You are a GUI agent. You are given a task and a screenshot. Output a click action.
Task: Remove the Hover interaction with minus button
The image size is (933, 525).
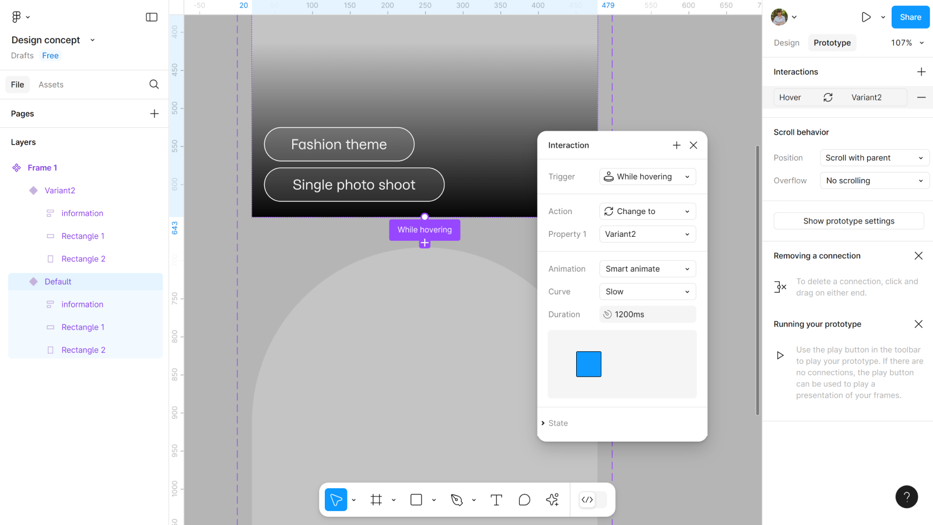coord(921,97)
